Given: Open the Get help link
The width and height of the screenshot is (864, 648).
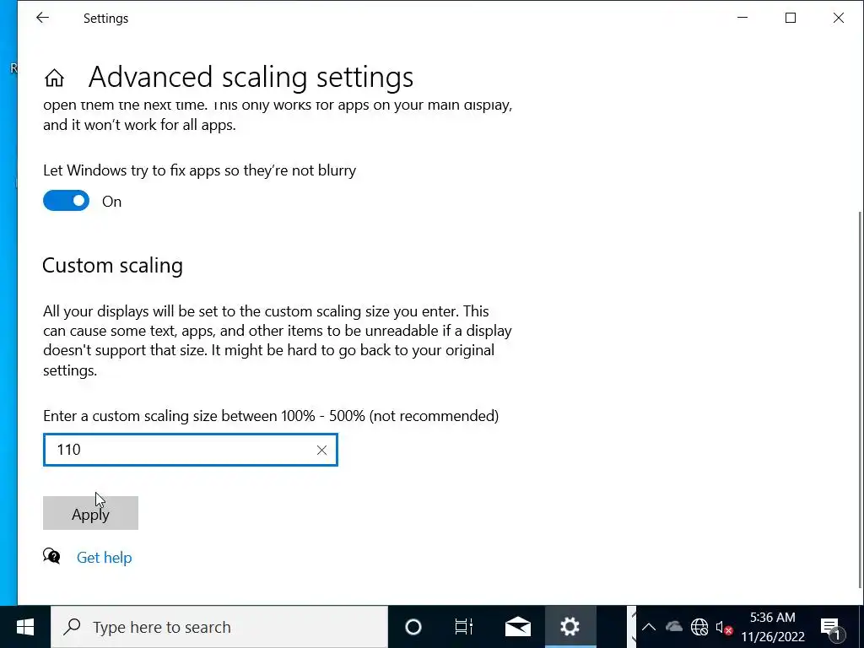Looking at the screenshot, I should [x=104, y=558].
